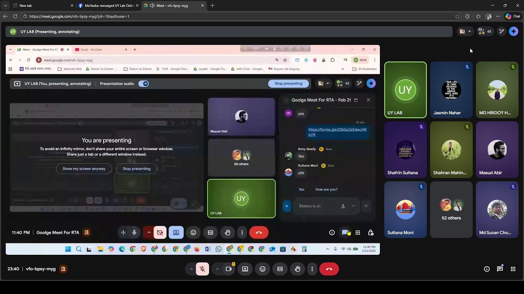
Task: Toggle the shared screen's microphone button
Action: pos(134,232)
